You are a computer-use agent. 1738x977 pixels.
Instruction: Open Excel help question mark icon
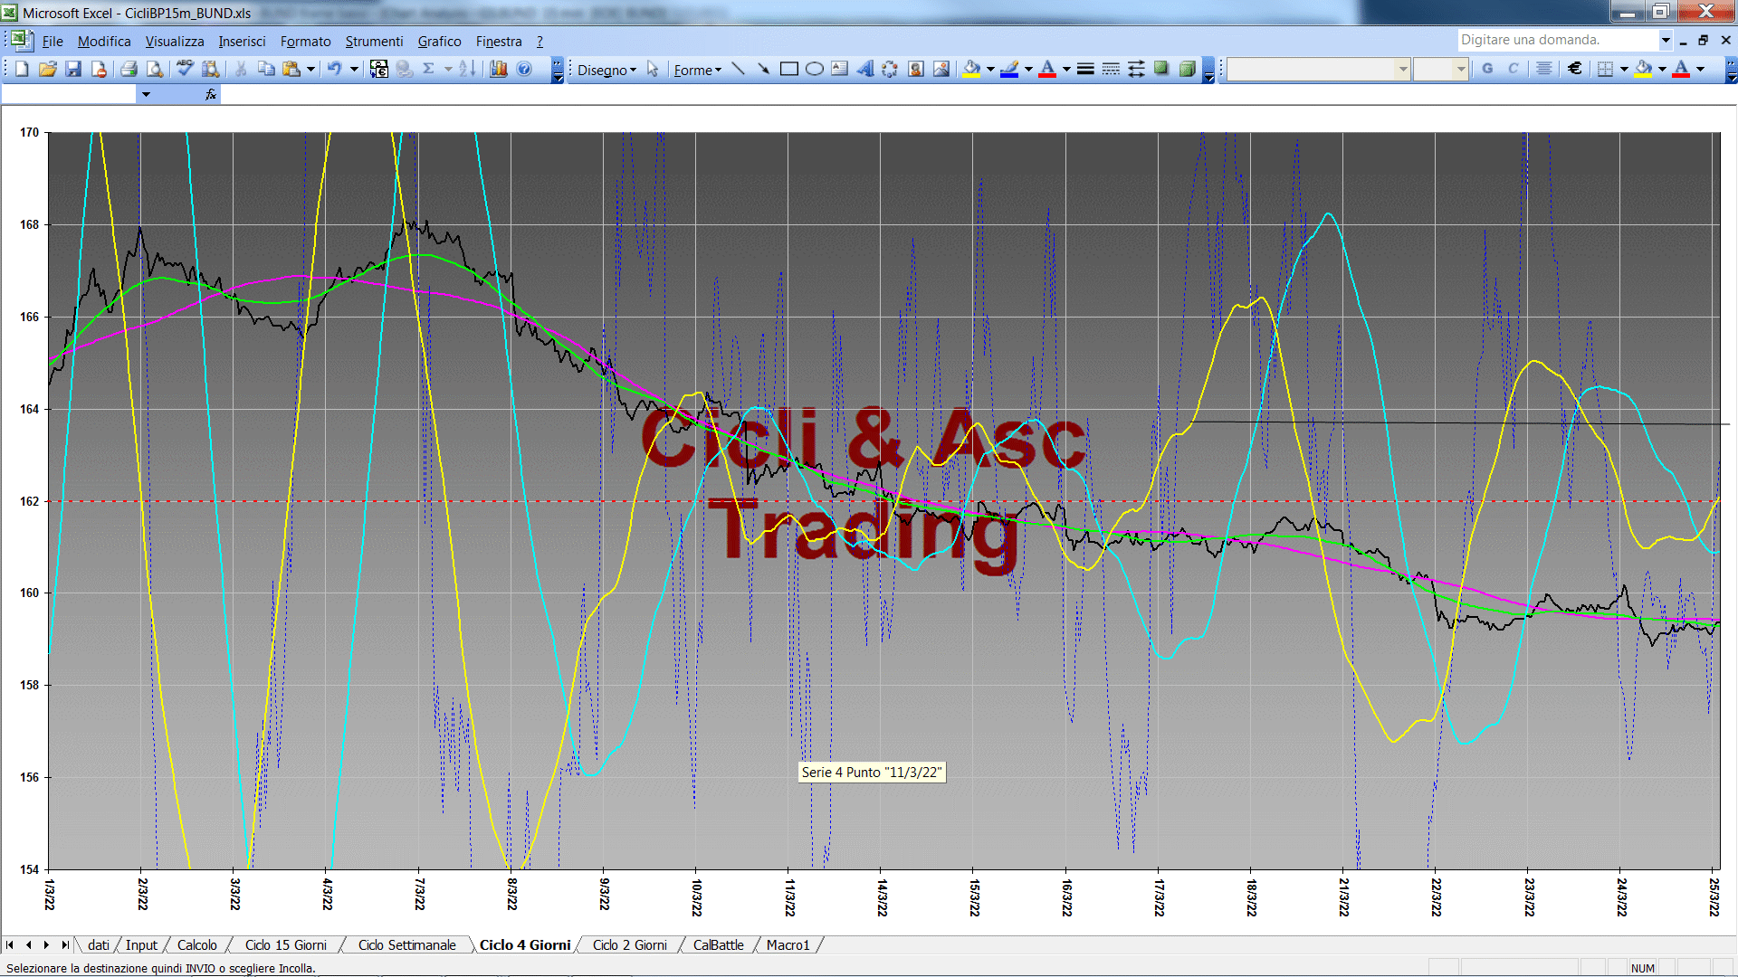coord(524,70)
